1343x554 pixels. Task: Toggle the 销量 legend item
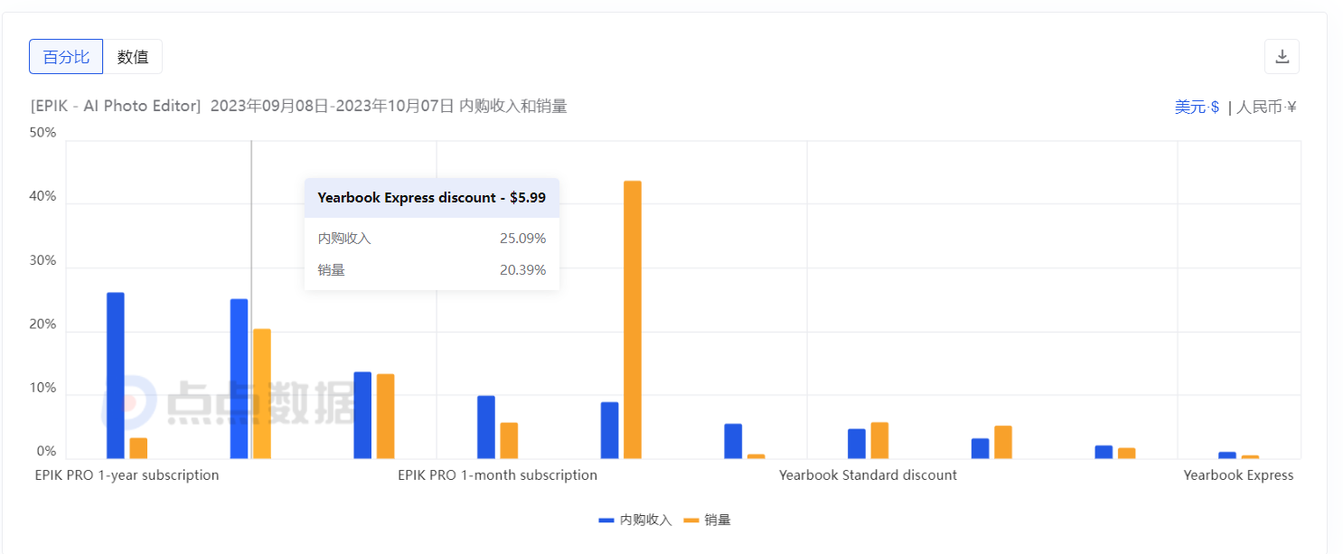coord(718,520)
